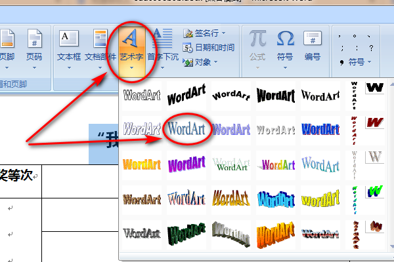This screenshot has height=262, width=394.
Task: Insert the comma symbol from the symbol grid
Action: [x=339, y=36]
